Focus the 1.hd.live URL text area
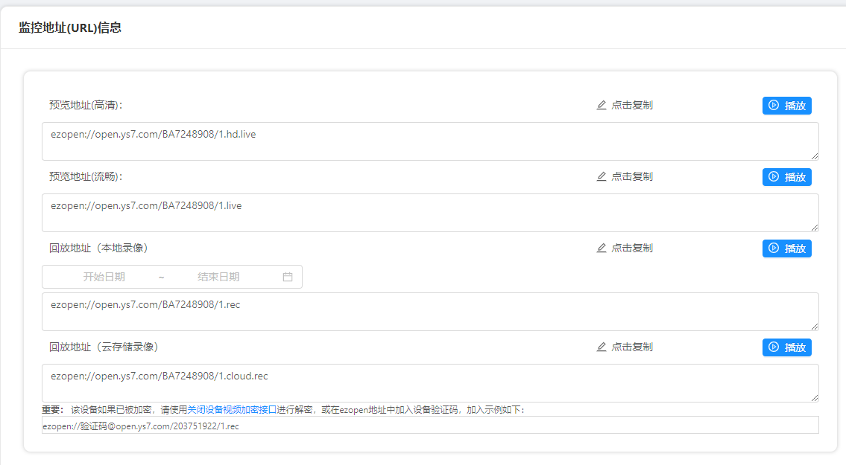This screenshot has height=465, width=846. 429,141
